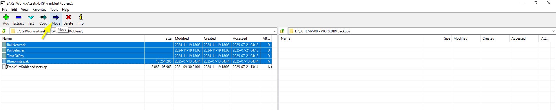Sort left panel by Name column
The width and height of the screenshot is (556, 110).
pos(72,38)
